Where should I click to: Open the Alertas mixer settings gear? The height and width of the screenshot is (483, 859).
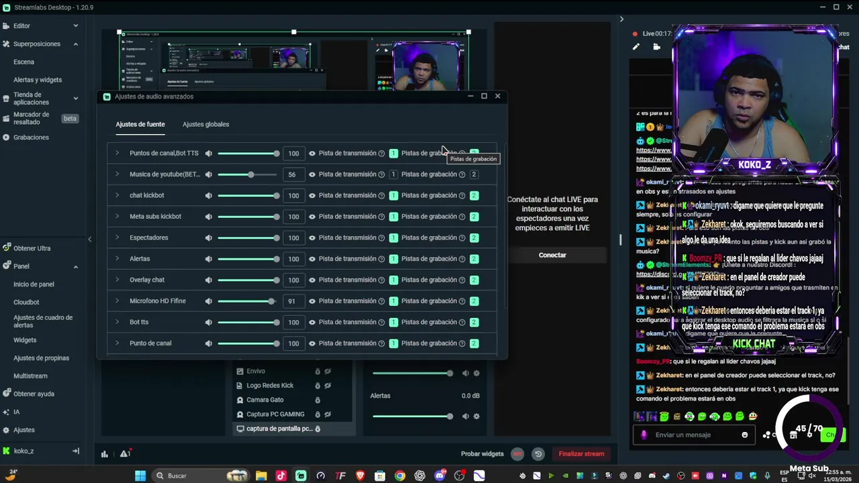(476, 417)
